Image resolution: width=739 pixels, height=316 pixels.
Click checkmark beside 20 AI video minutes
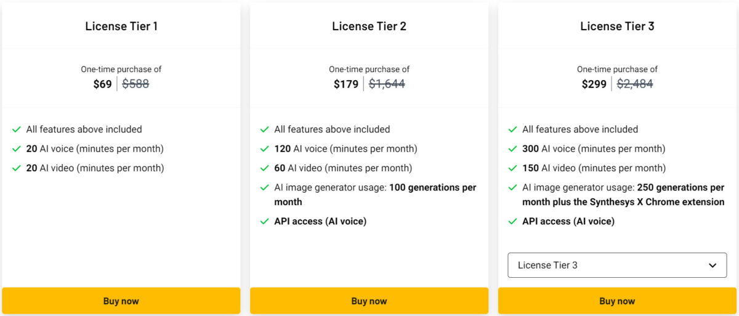[x=17, y=168]
